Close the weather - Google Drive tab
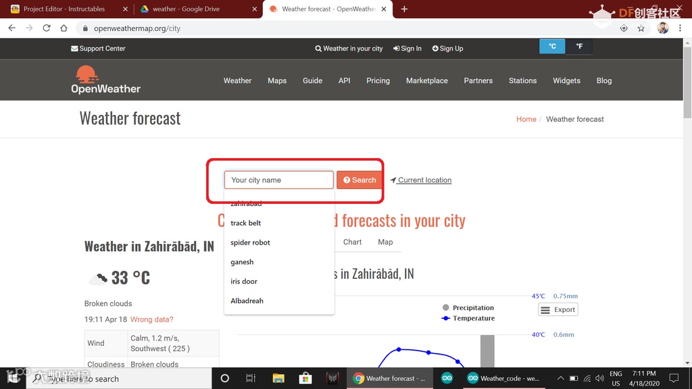Screen dimensions: 692x389 pos(255,9)
